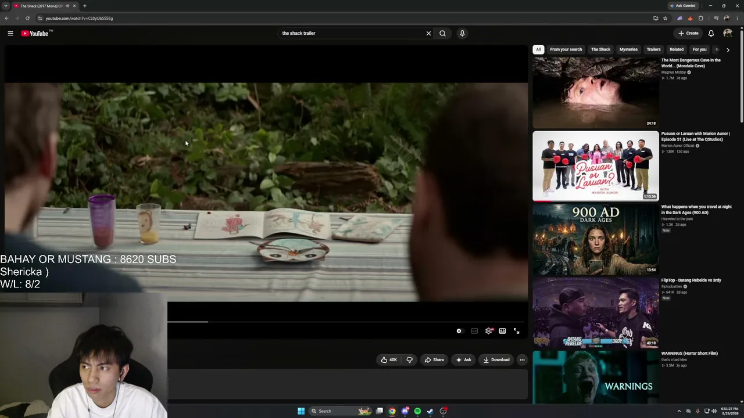Open Windows Start menu
The height and width of the screenshot is (418, 744).
click(301, 411)
